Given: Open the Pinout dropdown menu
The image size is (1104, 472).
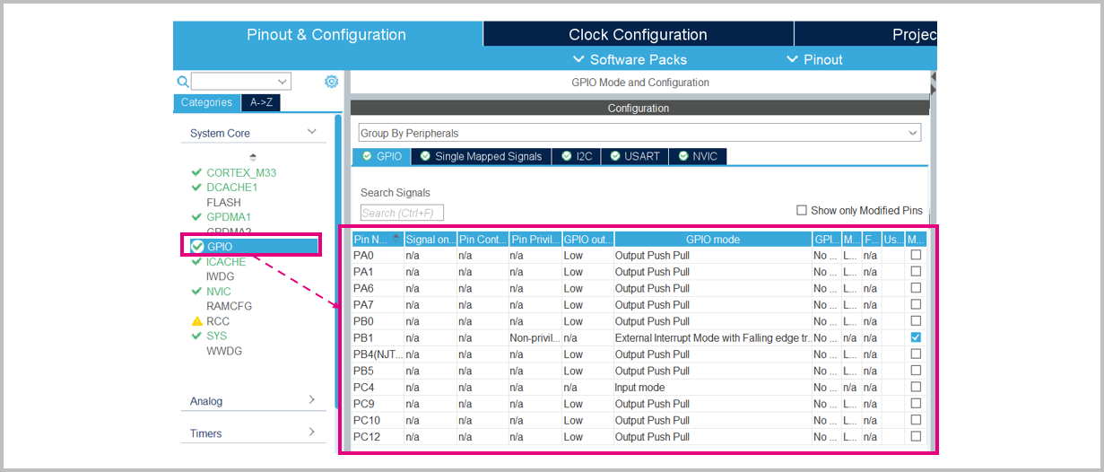Looking at the screenshot, I should tap(814, 59).
